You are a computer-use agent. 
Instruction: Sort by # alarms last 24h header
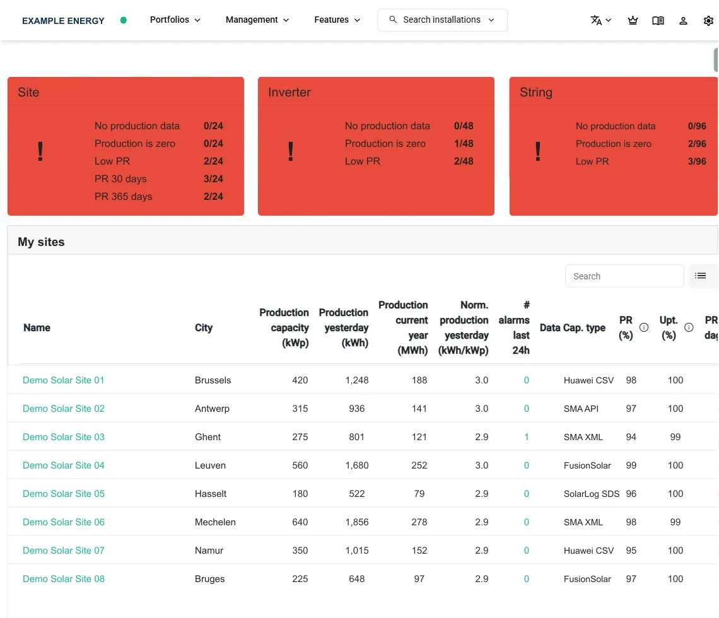click(514, 328)
